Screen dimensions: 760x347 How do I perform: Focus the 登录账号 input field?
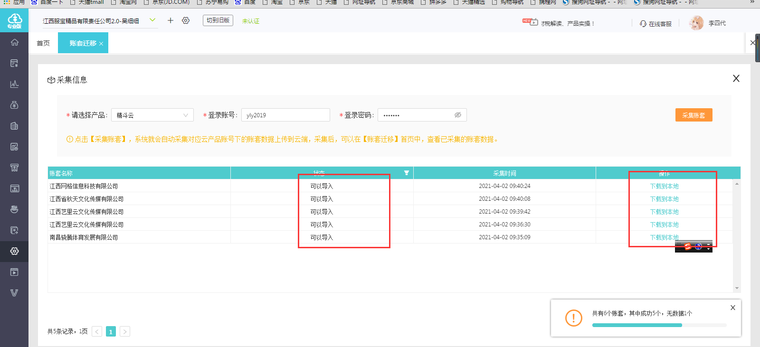[285, 115]
